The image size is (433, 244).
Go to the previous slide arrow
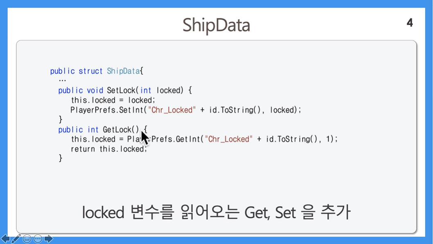tap(5, 238)
